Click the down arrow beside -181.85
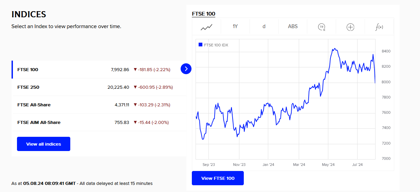 coord(135,69)
